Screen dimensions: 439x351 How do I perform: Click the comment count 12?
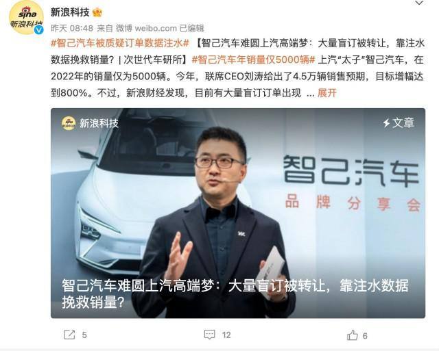[226, 335]
